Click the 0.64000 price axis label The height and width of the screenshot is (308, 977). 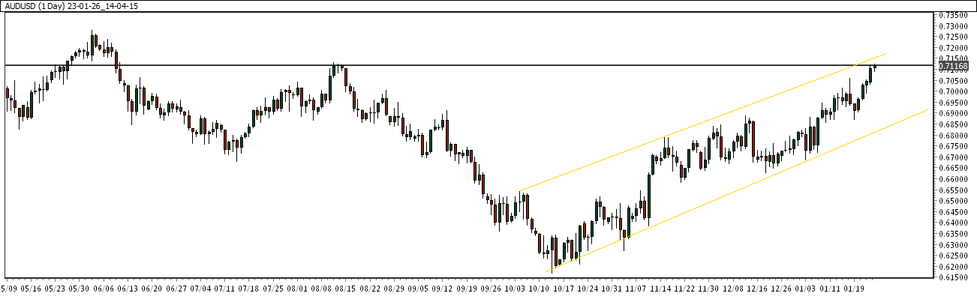click(954, 223)
